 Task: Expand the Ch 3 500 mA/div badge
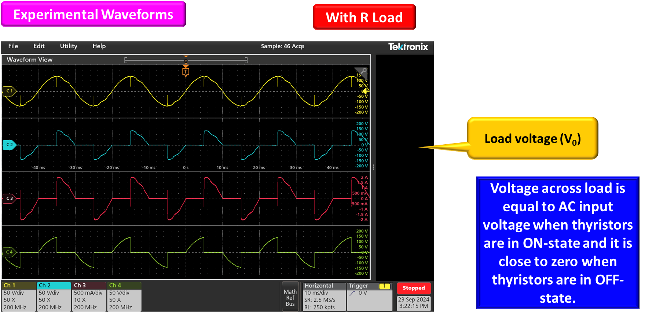coord(89,296)
